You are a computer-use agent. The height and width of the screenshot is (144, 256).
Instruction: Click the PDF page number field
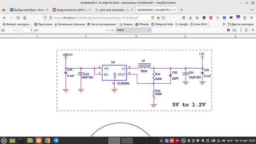pos(28,30)
